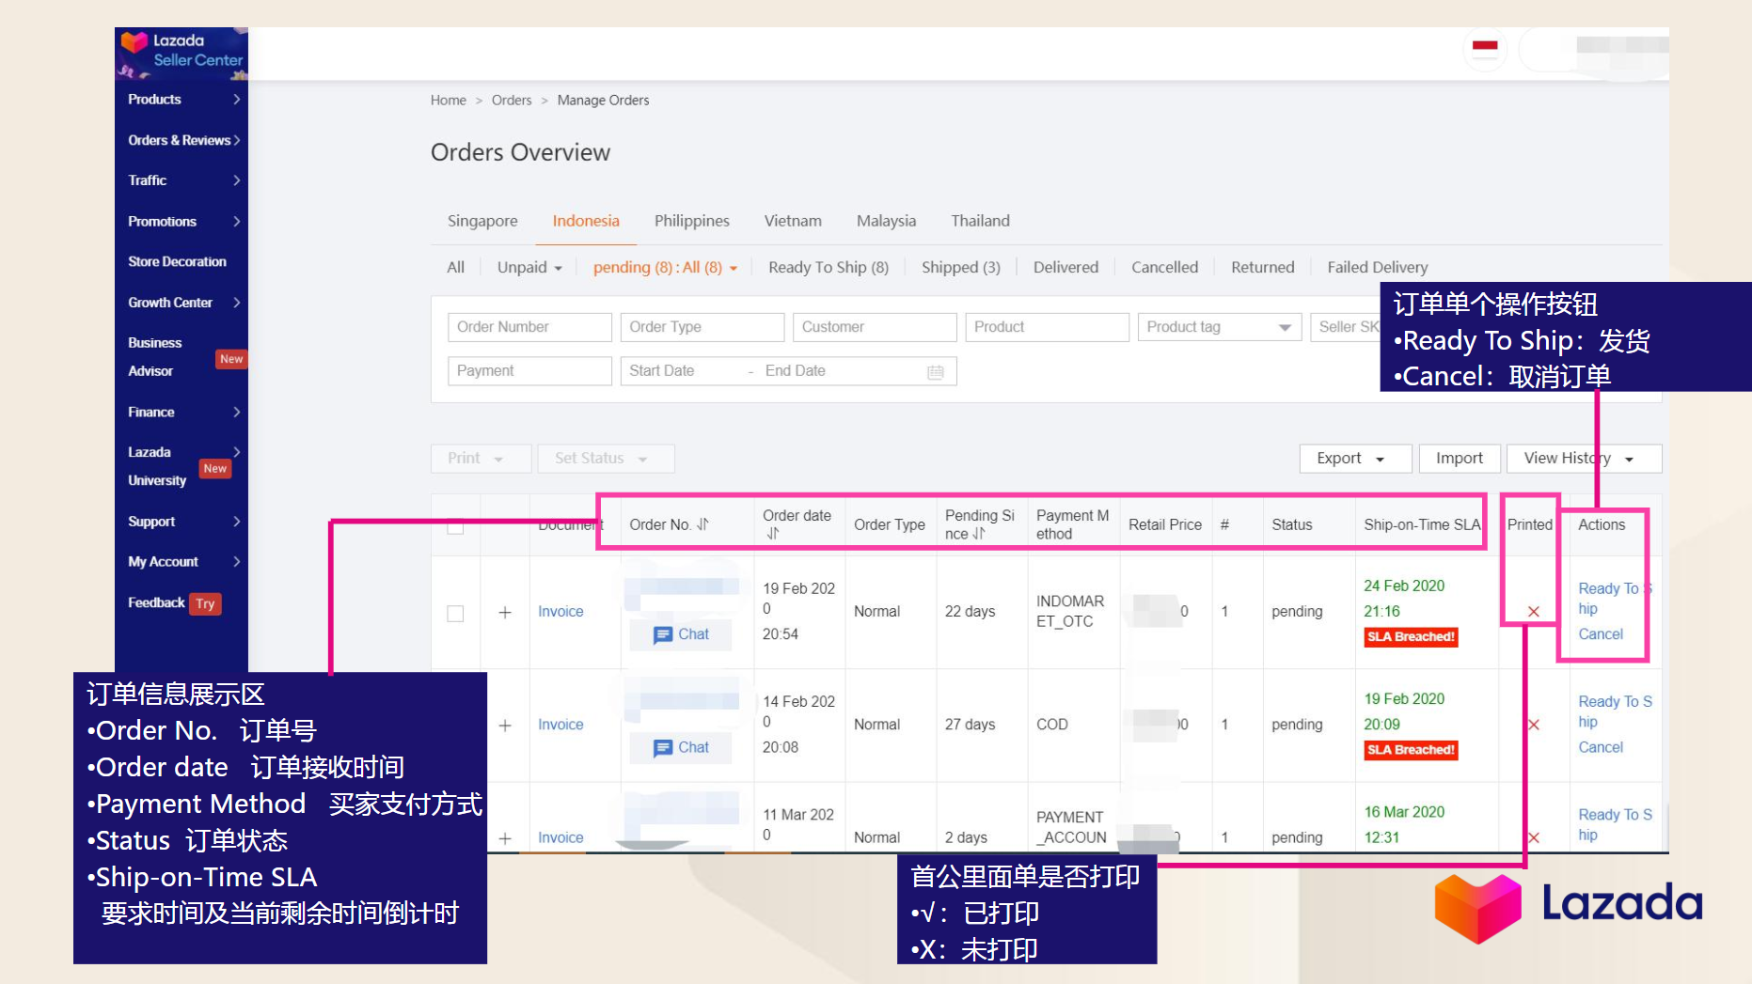Click Cancel for the 14 Feb order

(1601, 747)
